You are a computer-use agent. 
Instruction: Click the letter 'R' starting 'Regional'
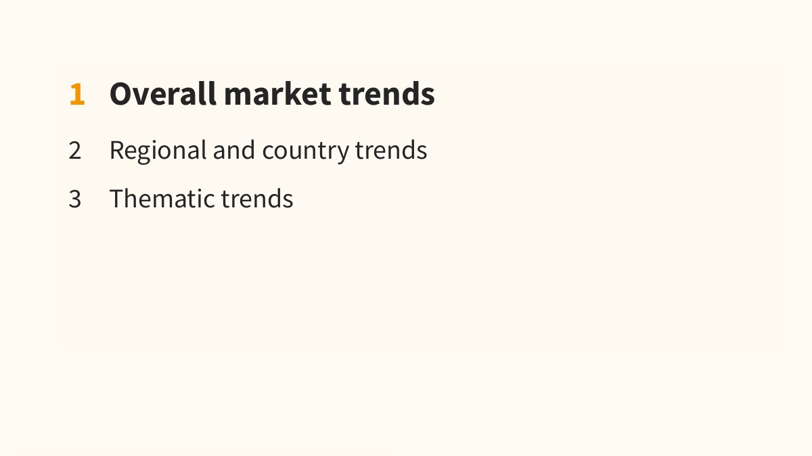[x=116, y=150]
